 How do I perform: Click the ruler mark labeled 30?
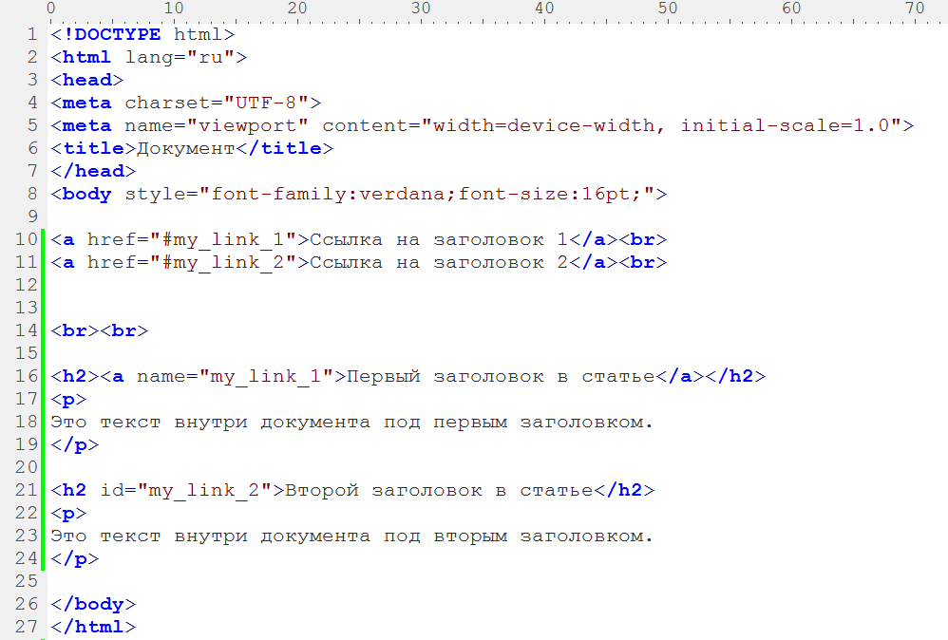click(x=421, y=9)
